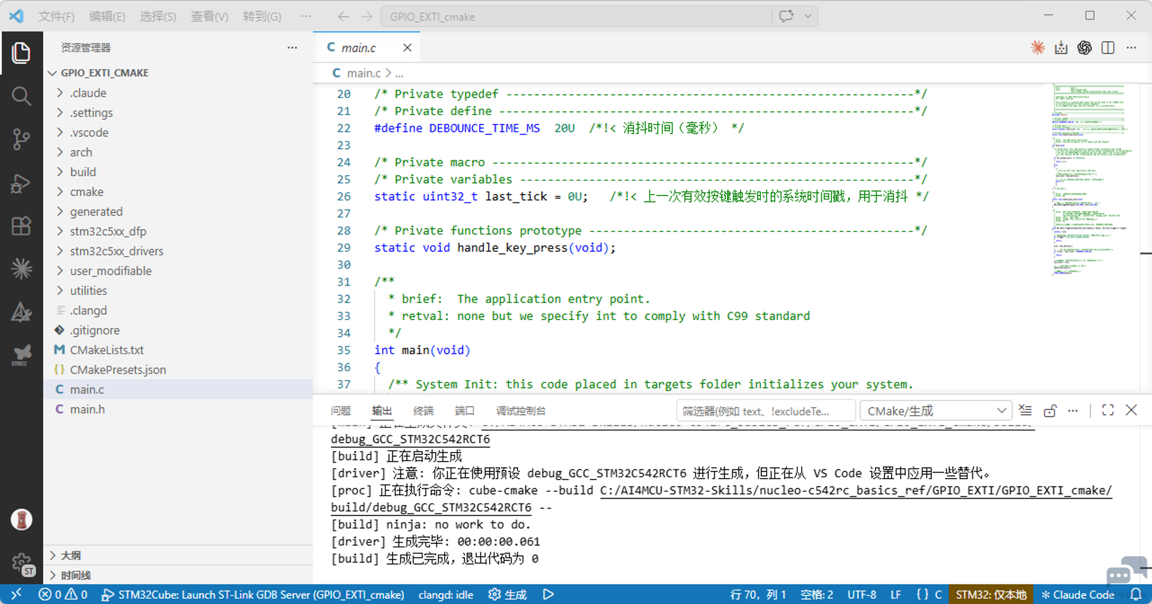Open notifications bell in status bar

point(1136,594)
